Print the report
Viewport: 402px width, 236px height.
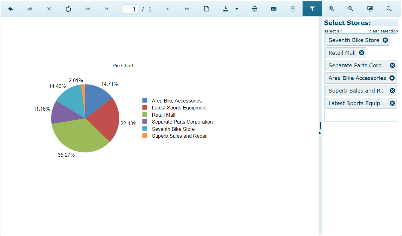point(254,9)
